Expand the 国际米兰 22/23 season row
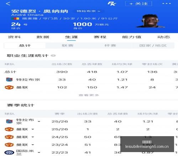The image size is (178, 156). click(39, 152)
